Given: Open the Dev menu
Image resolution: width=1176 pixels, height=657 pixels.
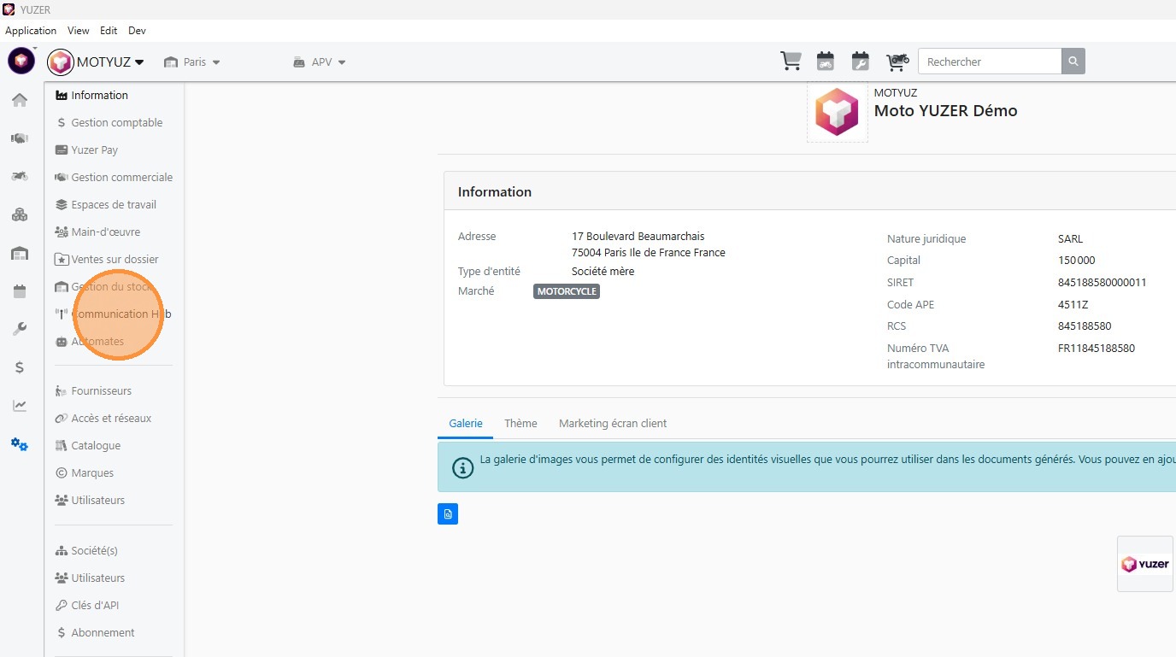Looking at the screenshot, I should click(x=137, y=31).
